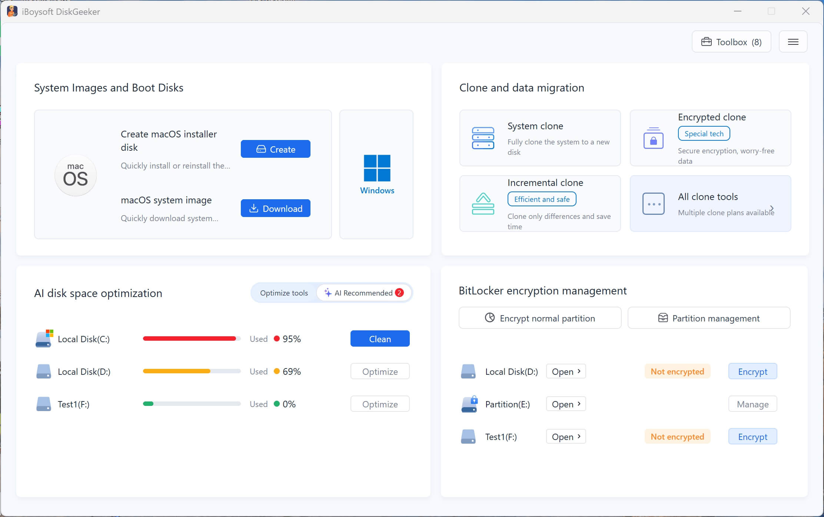Screen dimensions: 824x517
Task: Open the Incremental clone card
Action: click(540, 204)
